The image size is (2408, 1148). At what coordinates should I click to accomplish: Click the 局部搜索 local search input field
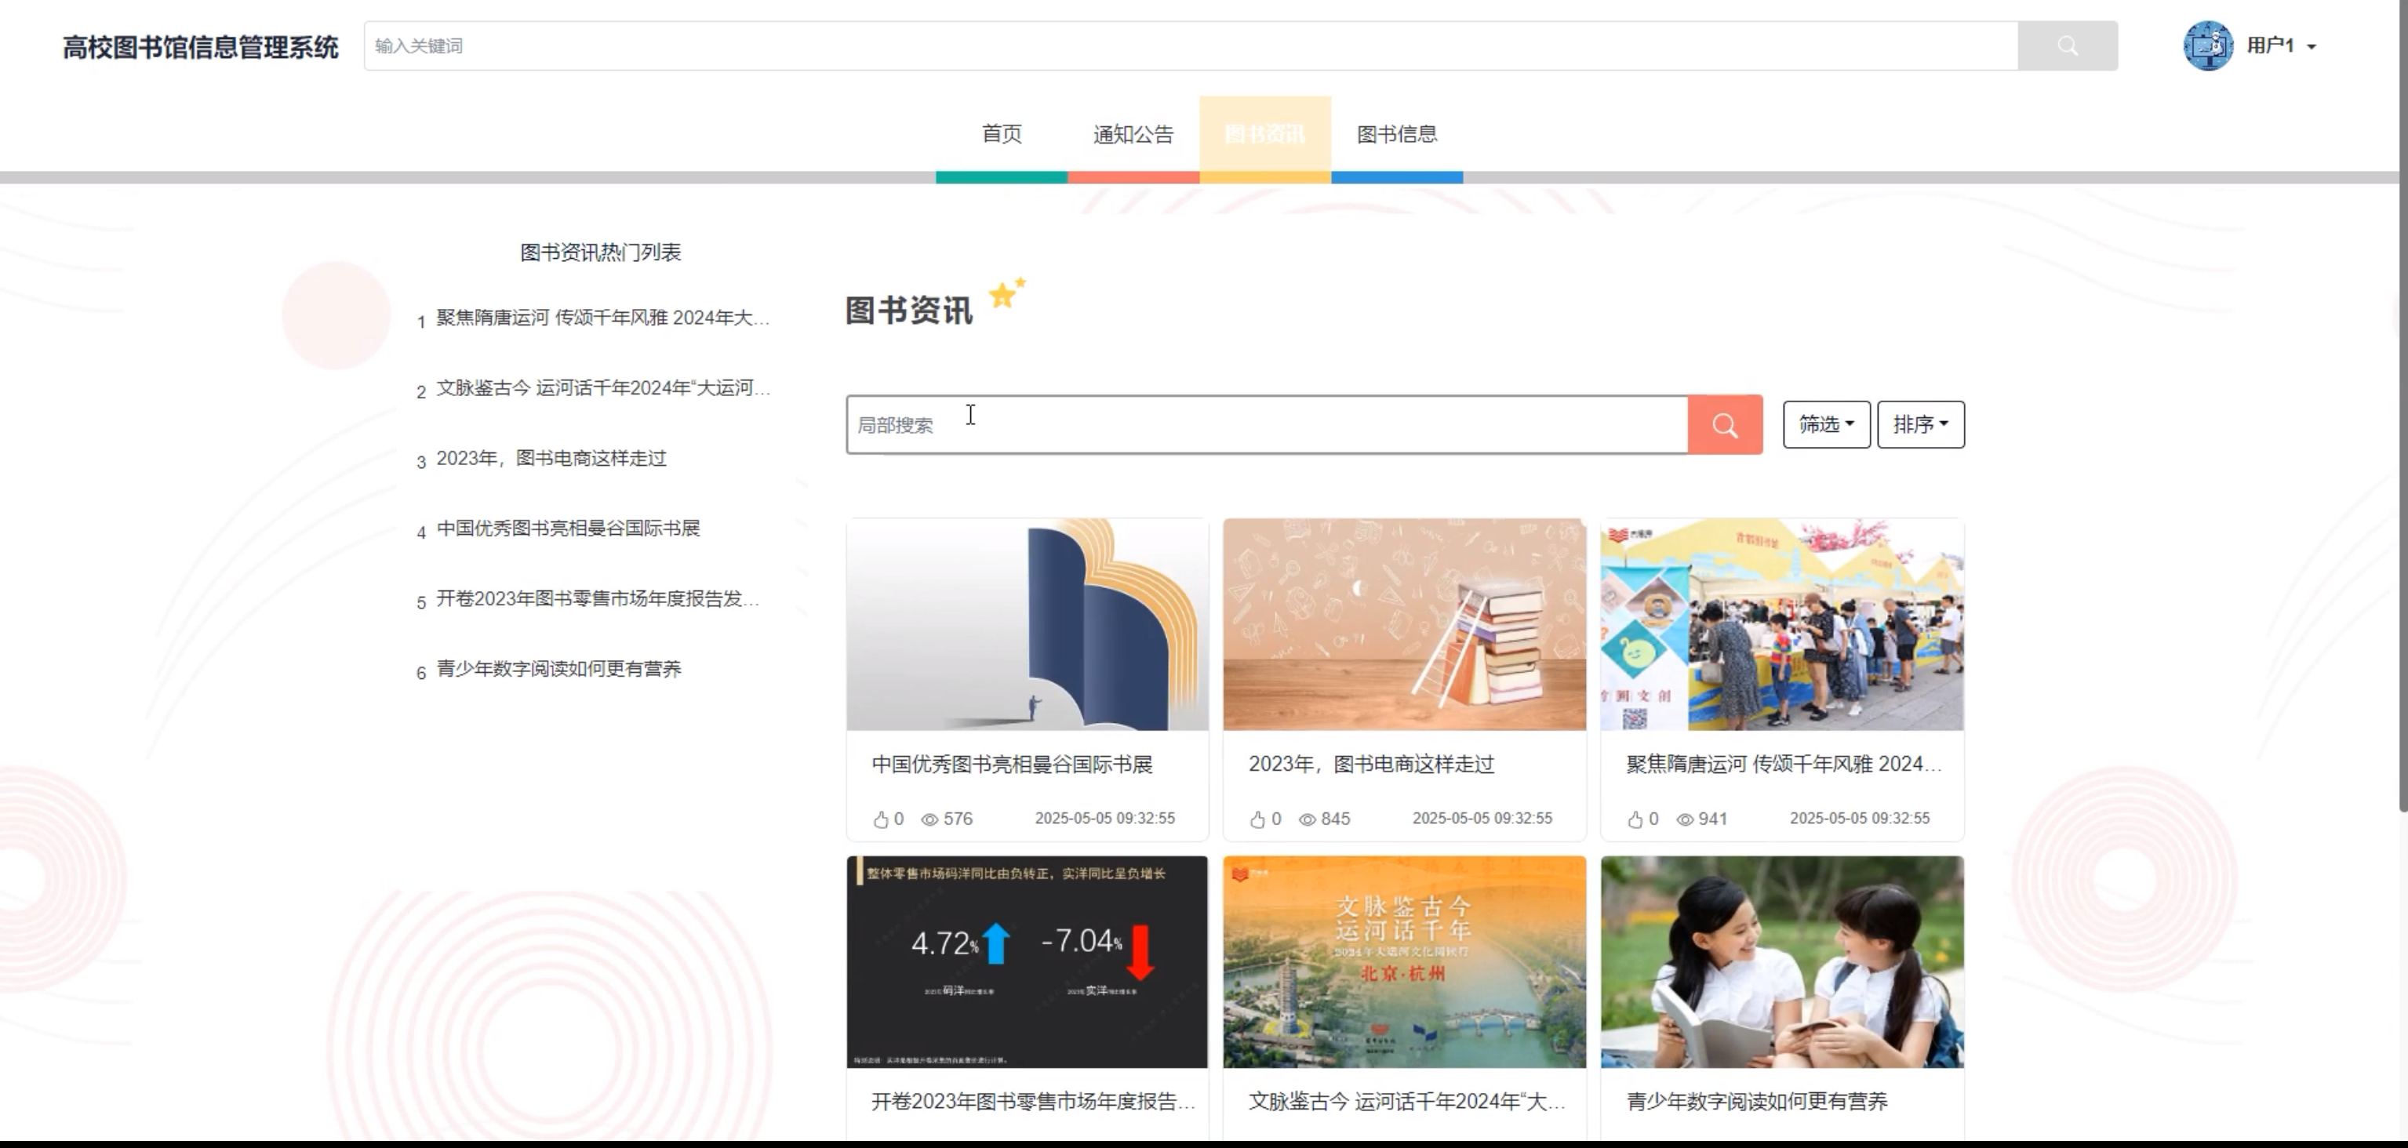click(x=1267, y=425)
